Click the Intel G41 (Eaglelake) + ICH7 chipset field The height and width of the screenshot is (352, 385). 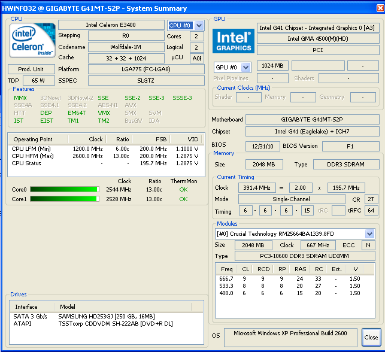(x=313, y=132)
